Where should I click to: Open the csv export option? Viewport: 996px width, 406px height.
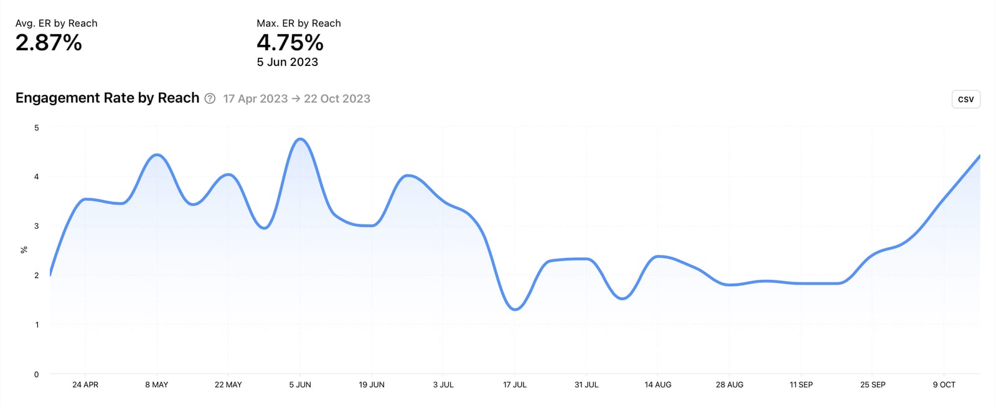click(965, 99)
